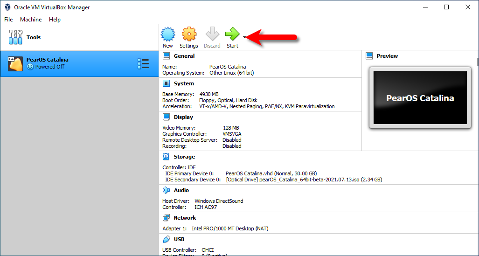The width and height of the screenshot is (479, 256).
Task: Click the 'OHCI' USB controller value
Action: pyautogui.click(x=208, y=250)
